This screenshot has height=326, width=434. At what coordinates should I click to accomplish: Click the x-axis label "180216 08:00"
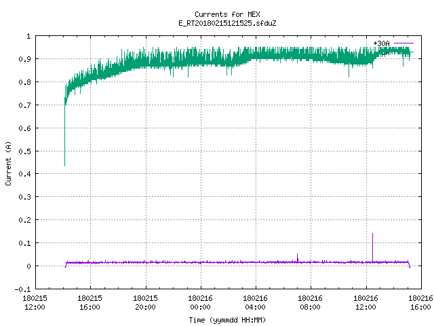pyautogui.click(x=311, y=302)
